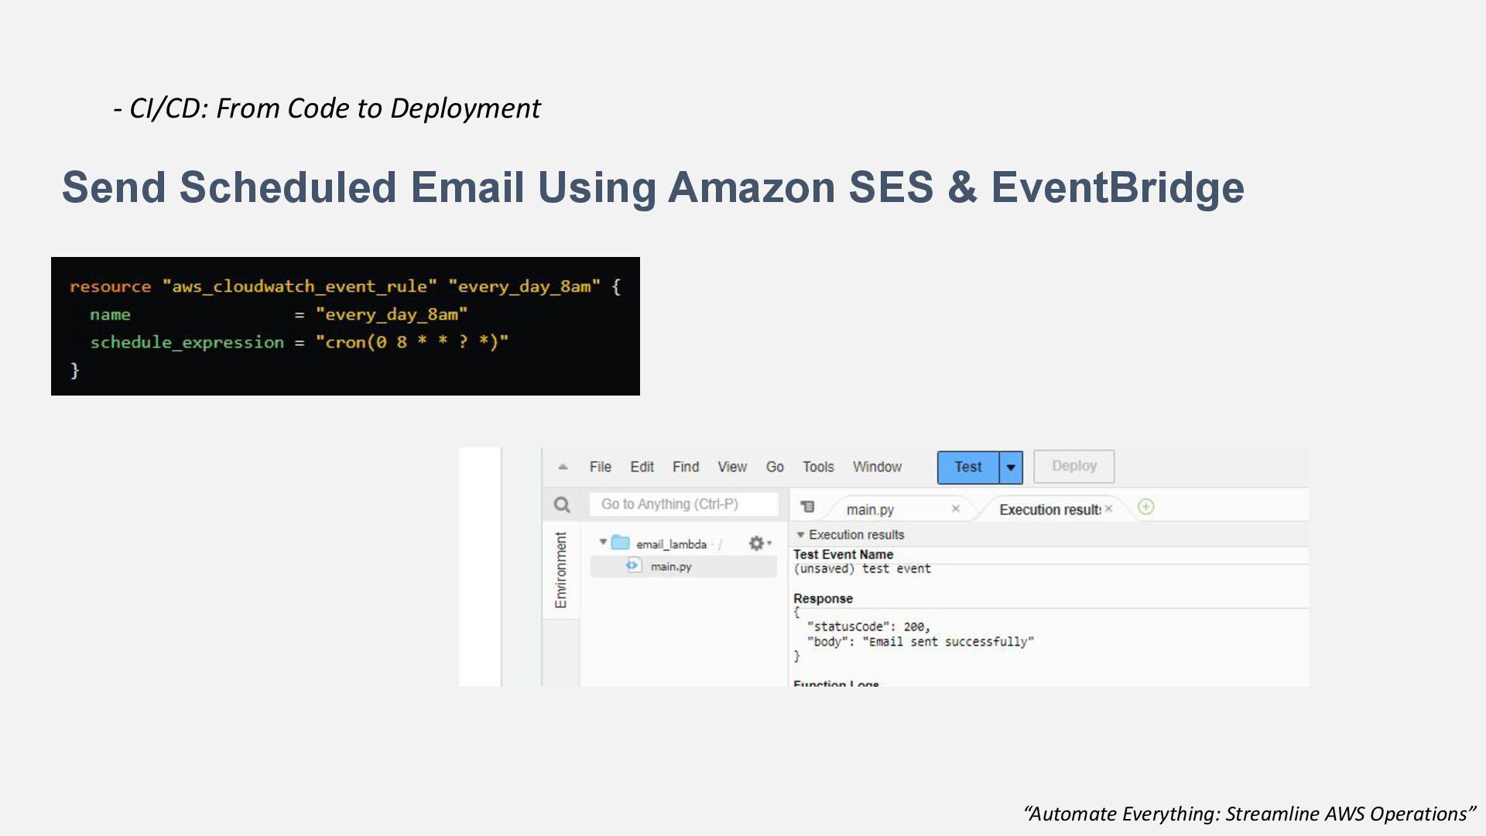Click the main.py file icon
The height and width of the screenshot is (836, 1486).
click(633, 566)
